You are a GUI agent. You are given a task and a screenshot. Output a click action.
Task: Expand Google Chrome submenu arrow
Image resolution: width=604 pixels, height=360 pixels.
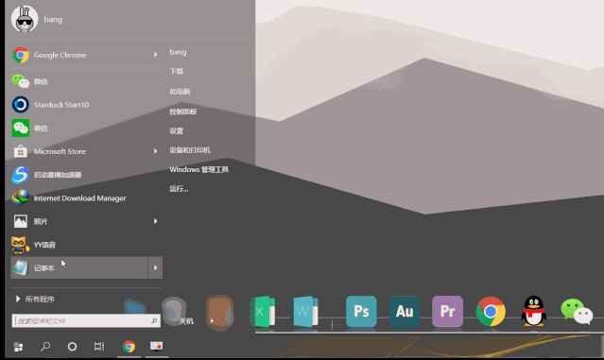tap(155, 55)
